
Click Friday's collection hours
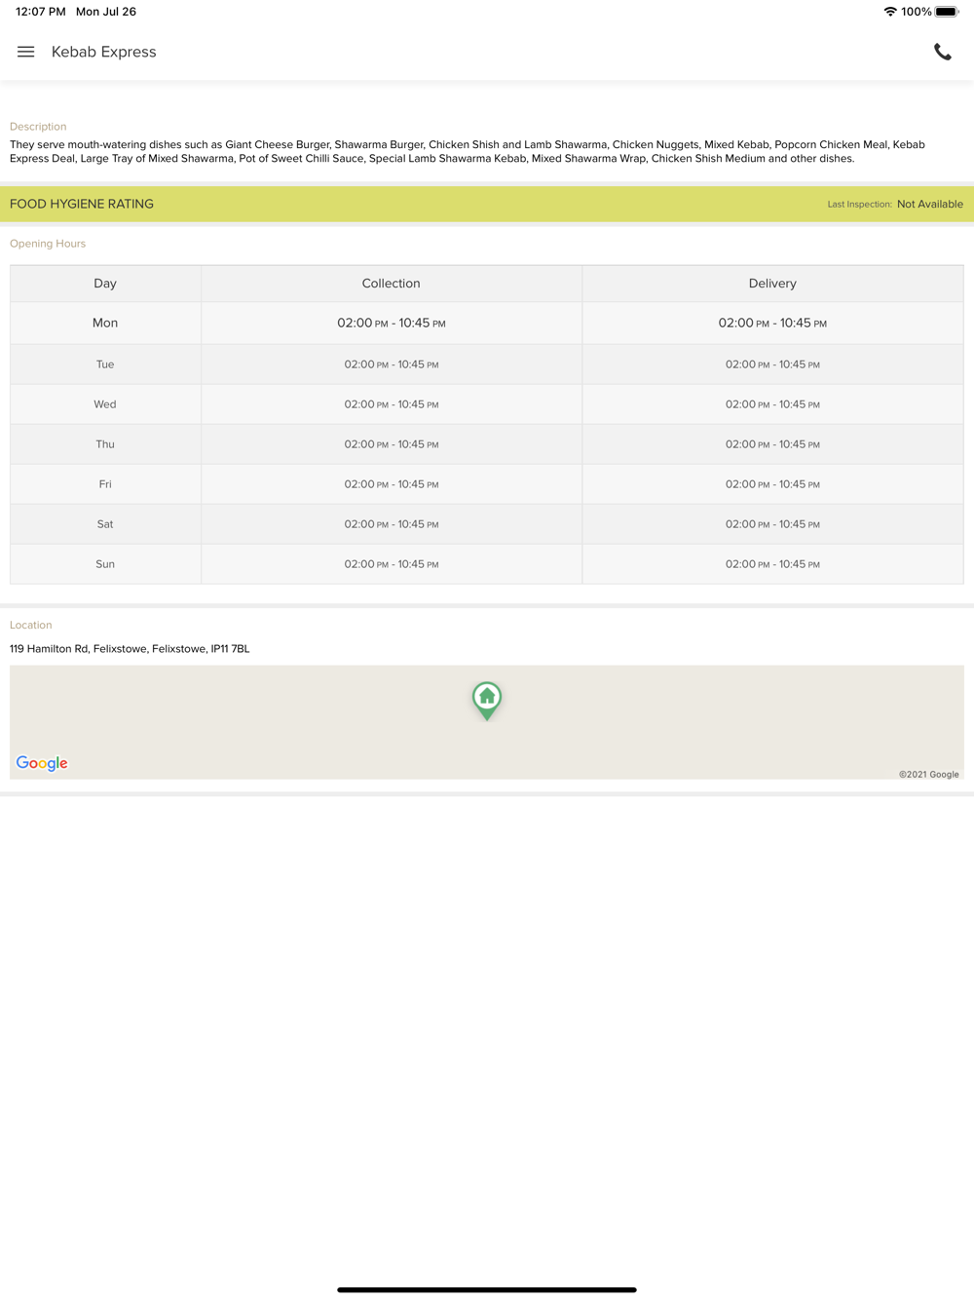[x=392, y=484]
